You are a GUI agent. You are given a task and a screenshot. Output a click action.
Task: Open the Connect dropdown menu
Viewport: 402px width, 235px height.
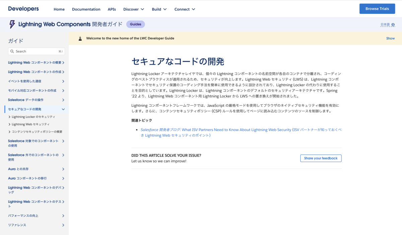[x=185, y=9]
